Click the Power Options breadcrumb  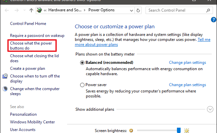click(x=100, y=10)
